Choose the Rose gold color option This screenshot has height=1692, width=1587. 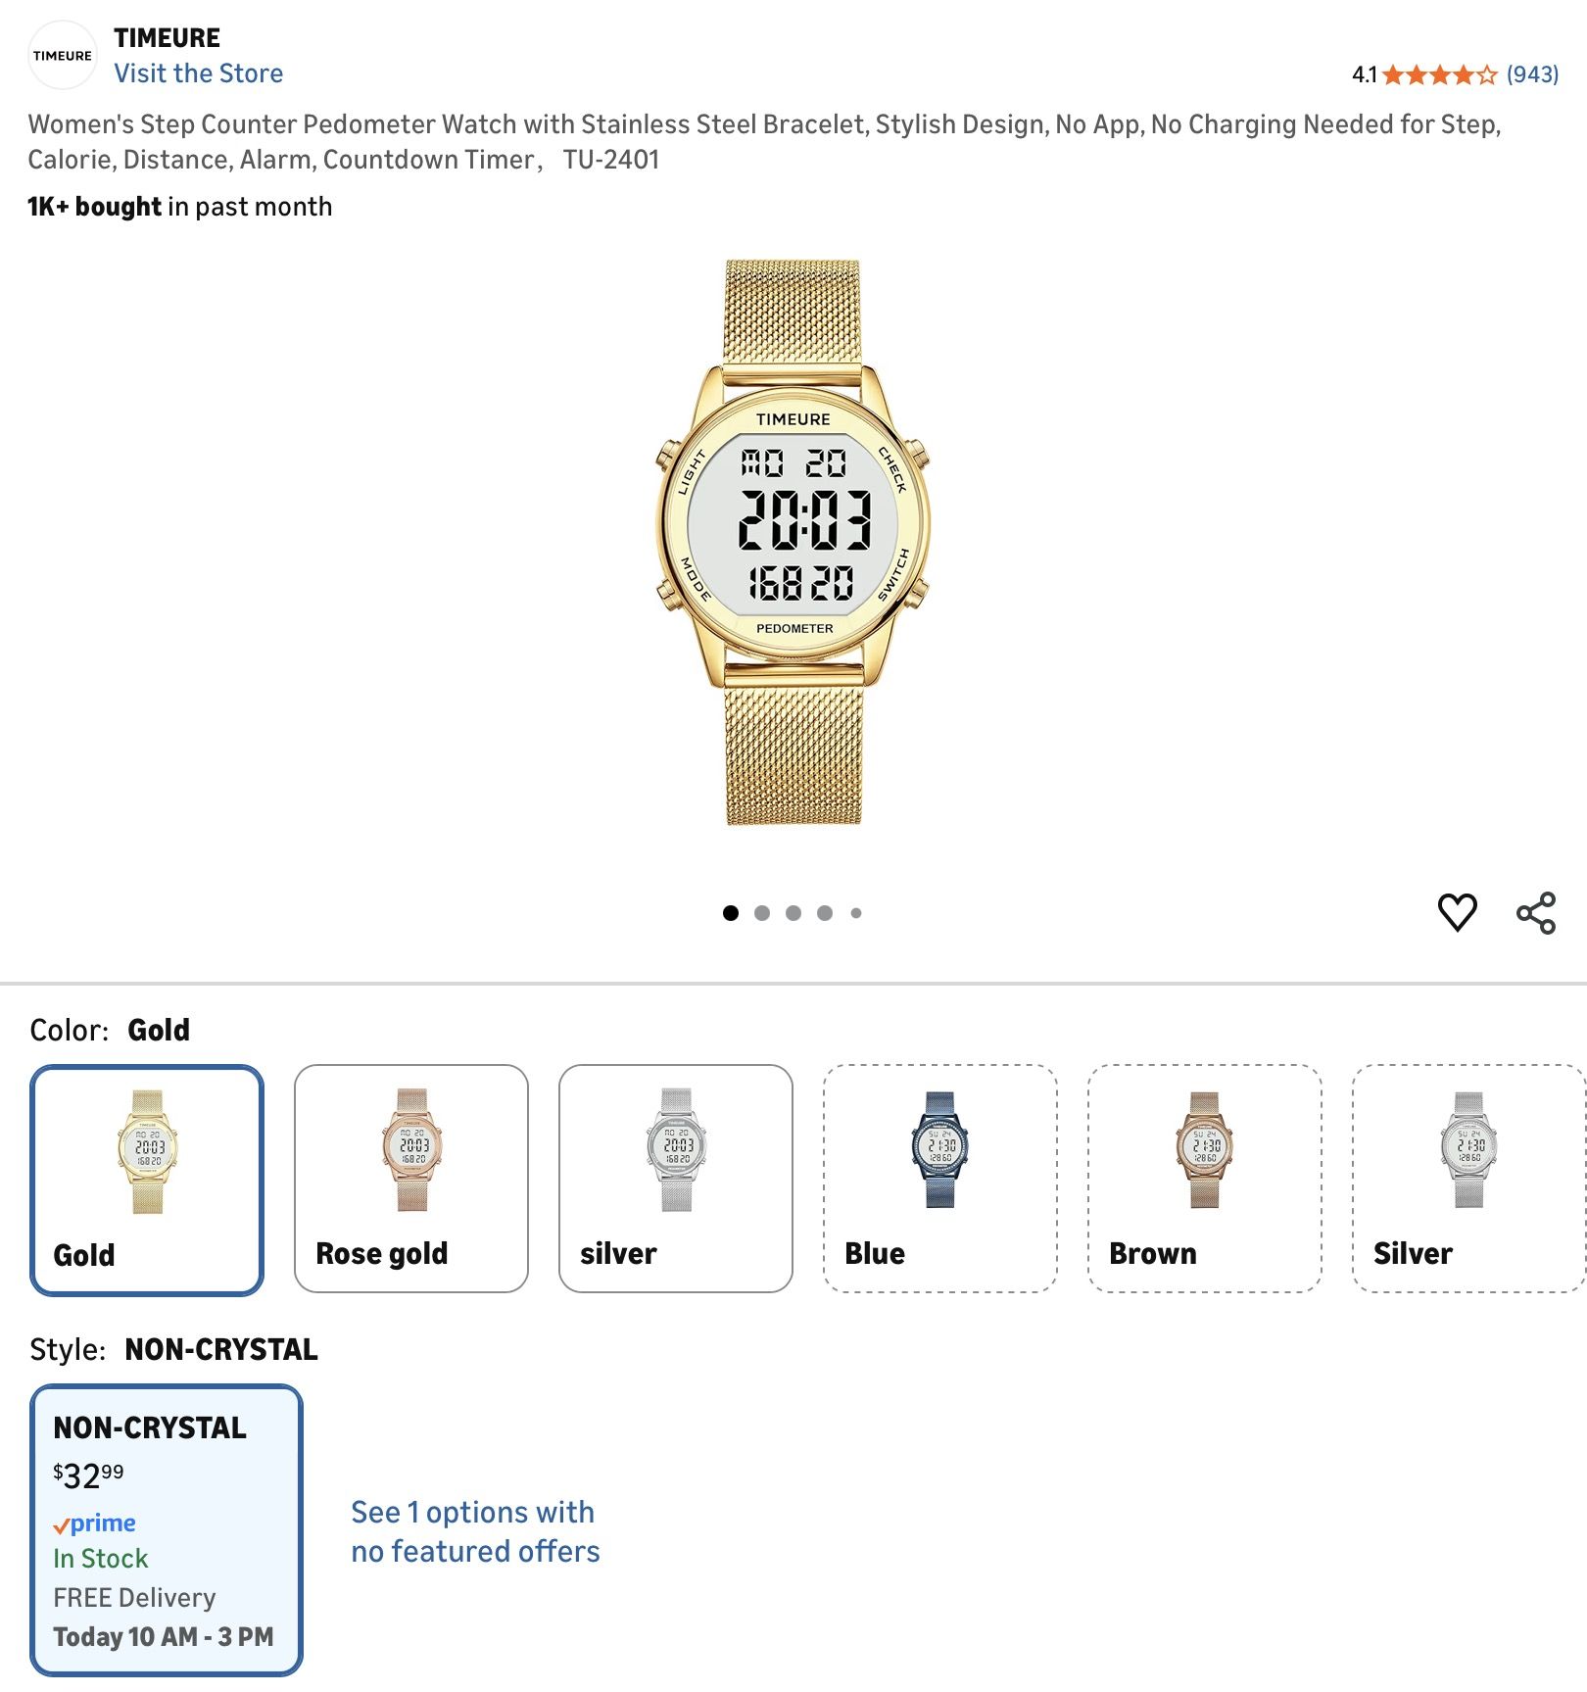411,1178
